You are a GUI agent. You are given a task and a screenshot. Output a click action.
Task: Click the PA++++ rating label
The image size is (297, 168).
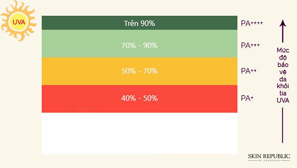click(252, 23)
